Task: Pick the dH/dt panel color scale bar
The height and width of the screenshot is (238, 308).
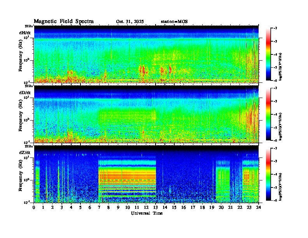Action: pyautogui.click(x=268, y=54)
